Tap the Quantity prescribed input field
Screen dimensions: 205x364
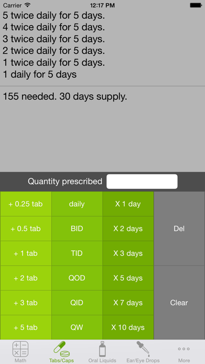tap(142, 181)
